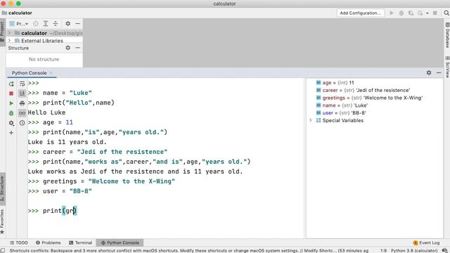The height and width of the screenshot is (253, 450).
Task: Toggle scroll to end of console
Action: [x=22, y=93]
